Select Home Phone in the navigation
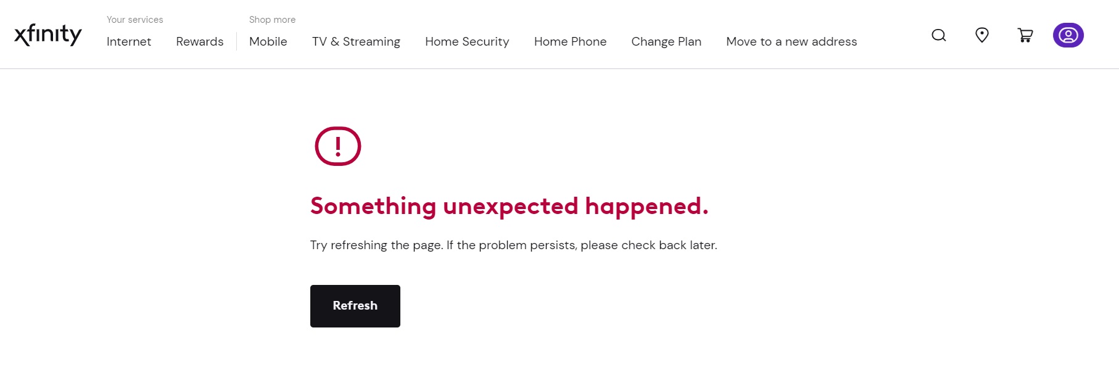Viewport: 1119px width, 391px height. 571,41
